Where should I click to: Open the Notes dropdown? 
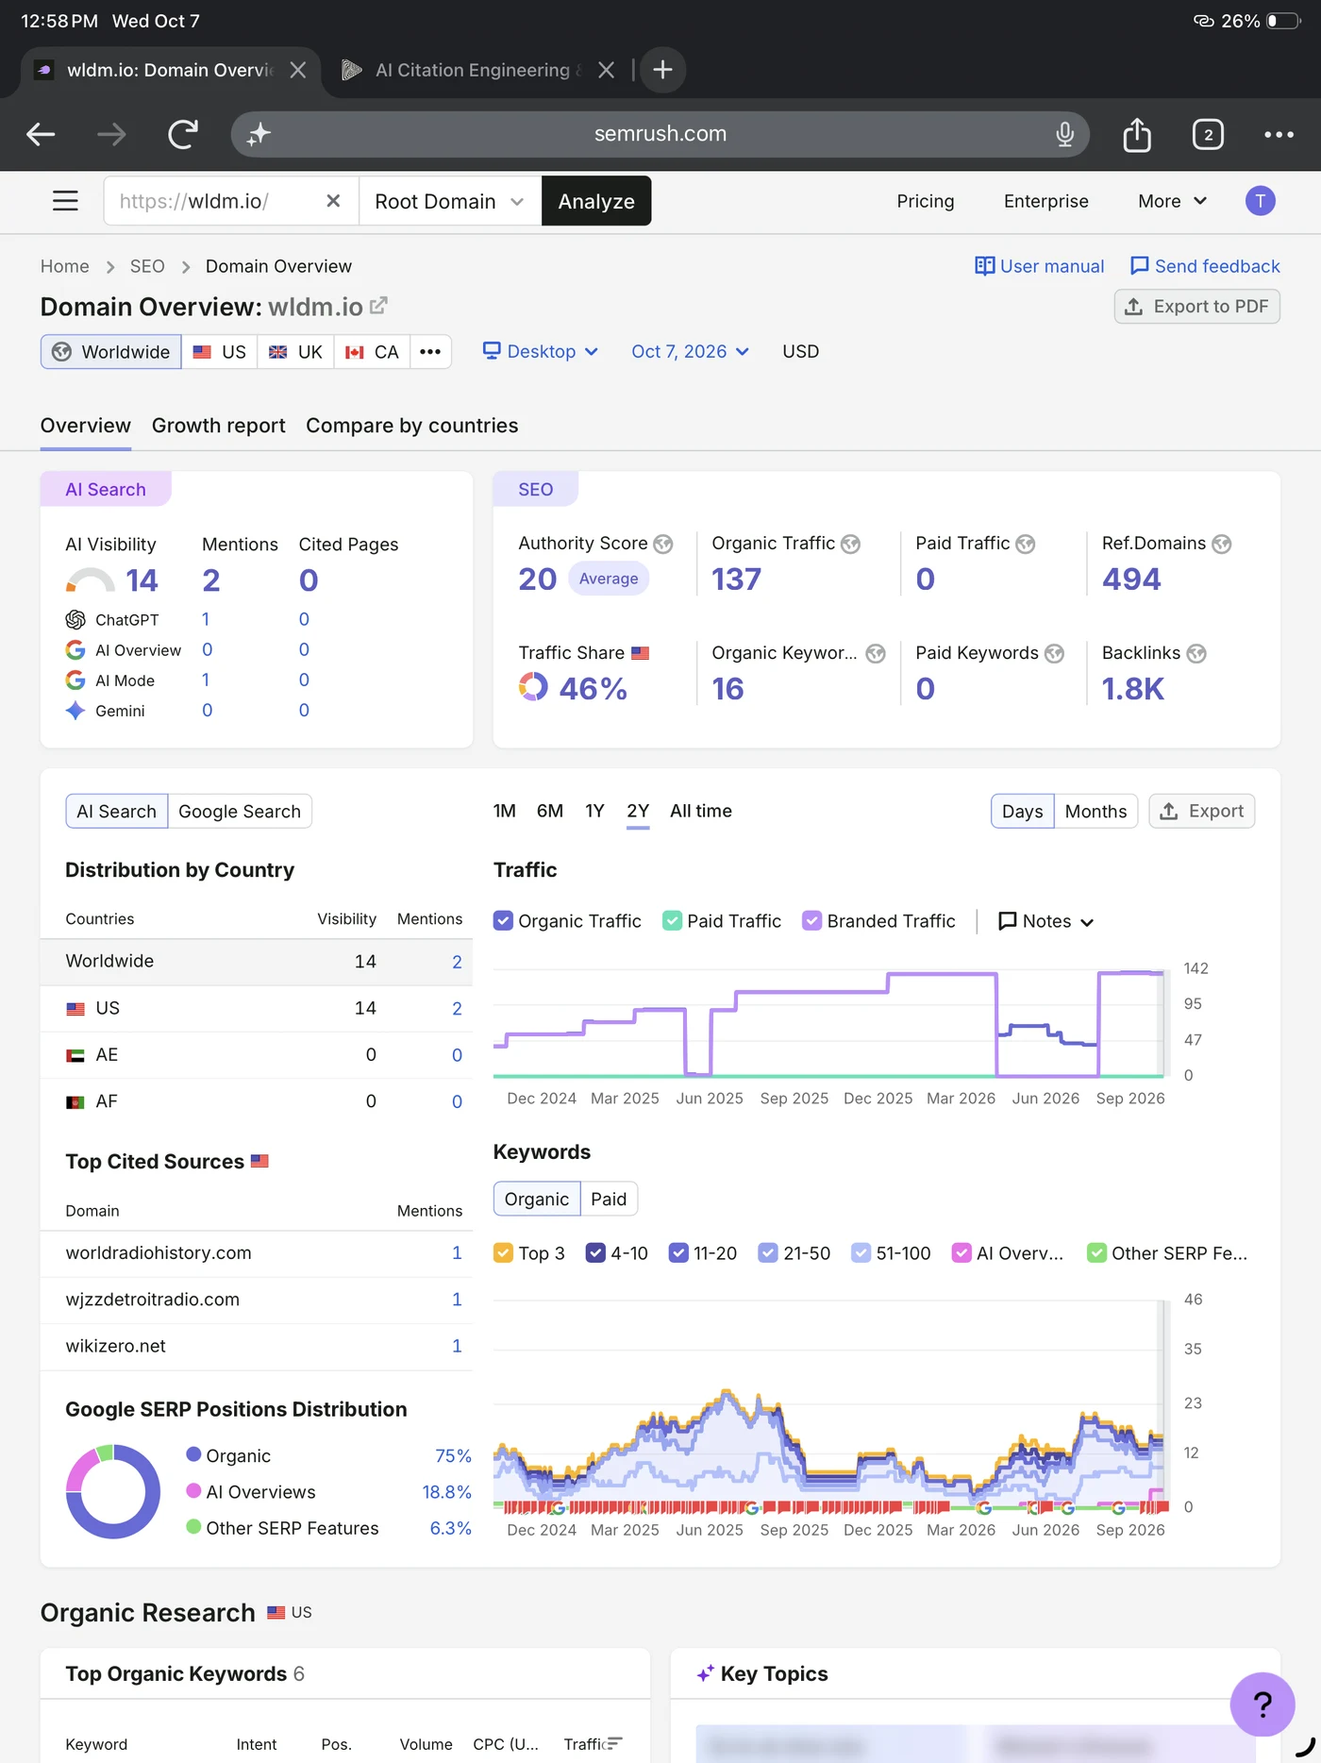click(x=1045, y=921)
